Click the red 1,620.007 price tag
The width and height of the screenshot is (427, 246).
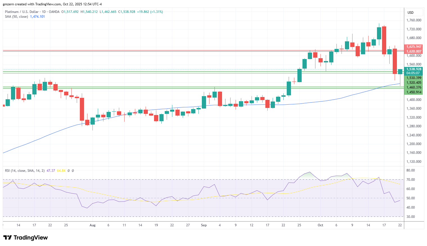tap(414, 51)
